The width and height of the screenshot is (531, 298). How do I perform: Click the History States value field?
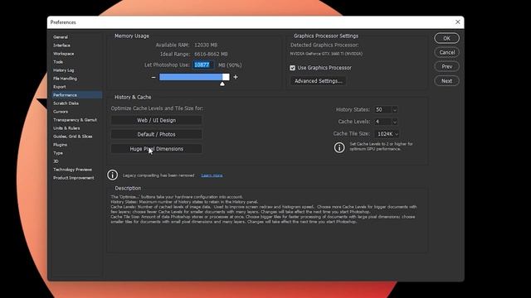click(382, 109)
